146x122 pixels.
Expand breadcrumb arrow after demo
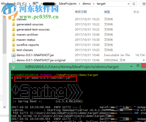tap(94, 4)
